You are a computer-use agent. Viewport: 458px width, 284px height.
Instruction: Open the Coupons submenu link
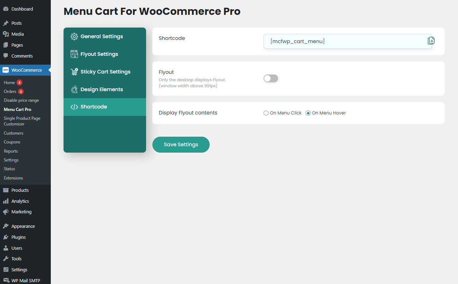(12, 142)
